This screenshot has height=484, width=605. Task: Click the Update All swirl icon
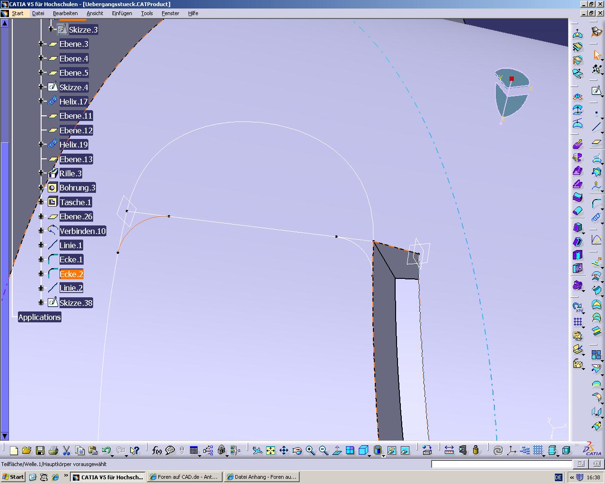point(498,450)
